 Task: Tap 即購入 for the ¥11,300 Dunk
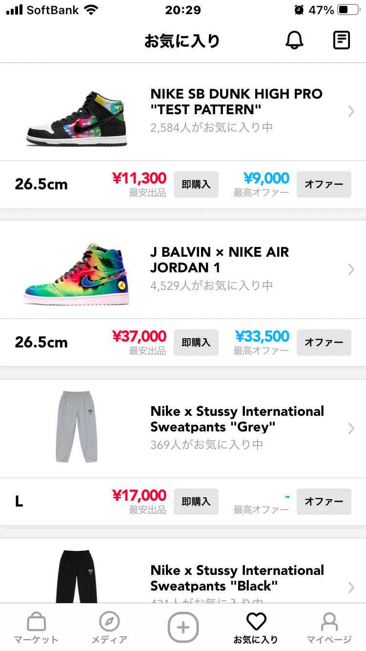pyautogui.click(x=196, y=184)
